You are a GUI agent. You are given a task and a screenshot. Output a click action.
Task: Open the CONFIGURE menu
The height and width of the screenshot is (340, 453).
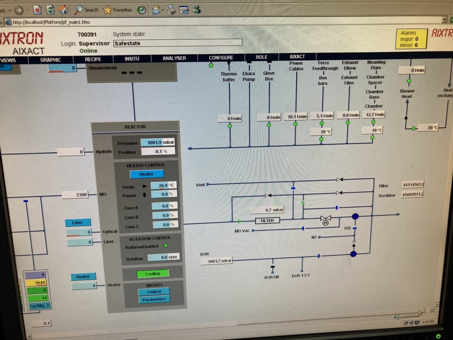tap(221, 57)
